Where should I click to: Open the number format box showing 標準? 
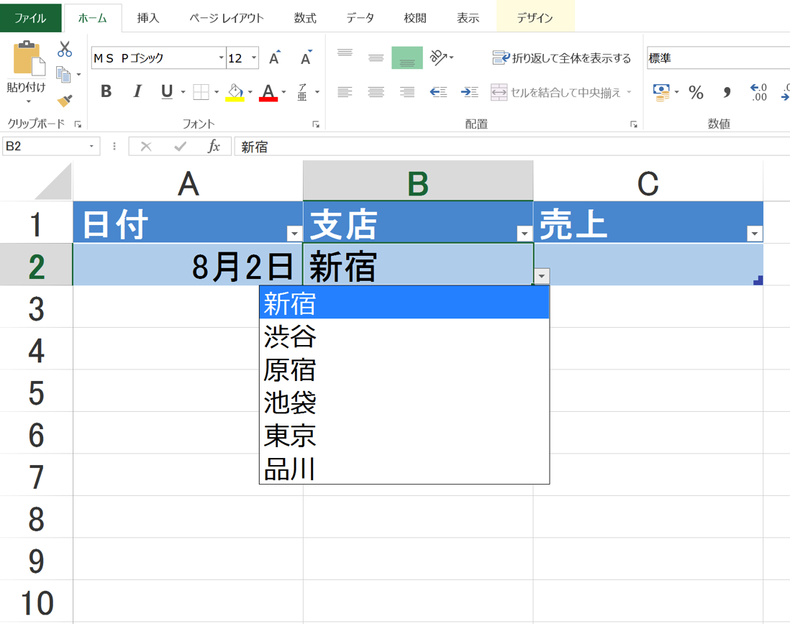718,58
